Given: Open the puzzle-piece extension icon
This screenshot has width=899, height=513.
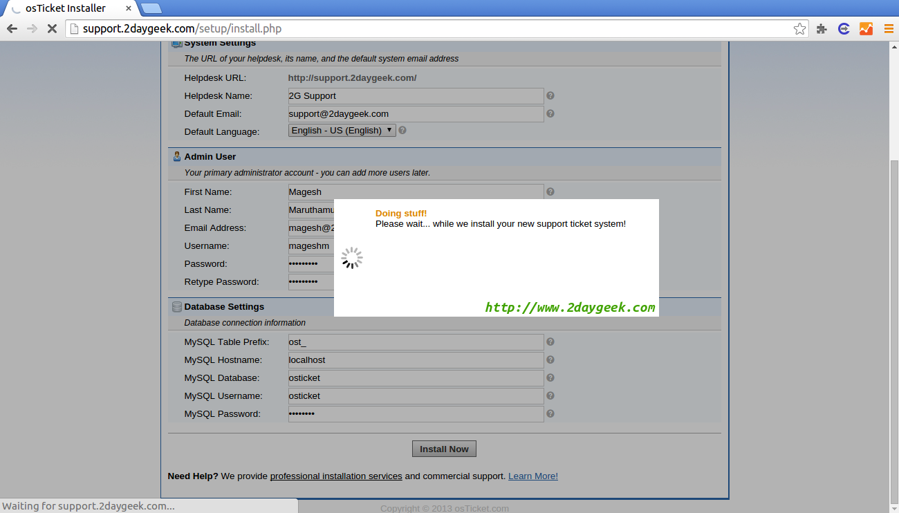Looking at the screenshot, I should [x=822, y=29].
